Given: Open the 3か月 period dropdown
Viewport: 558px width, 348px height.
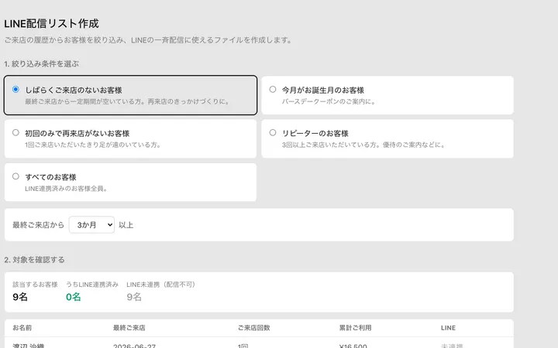Looking at the screenshot, I should [91, 225].
